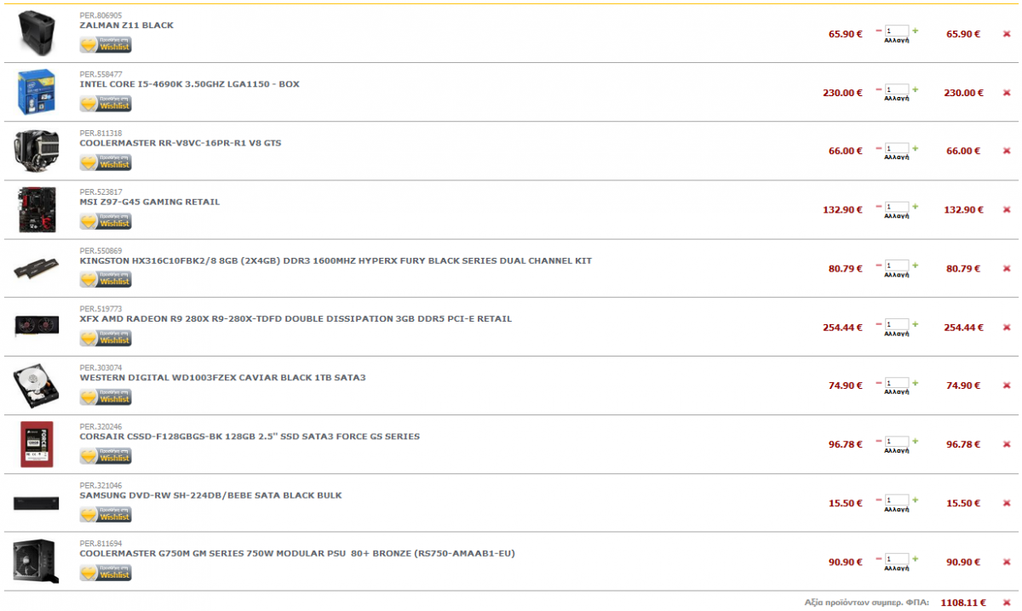Image resolution: width=1022 pixels, height=611 pixels.
Task: Edit quantity field for Zalman Z11 Black
Action: coord(897,31)
